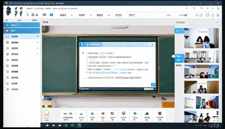Click the first text menu item in the top toolbar
This screenshot has height=129, width=225.
[x=63, y=15]
